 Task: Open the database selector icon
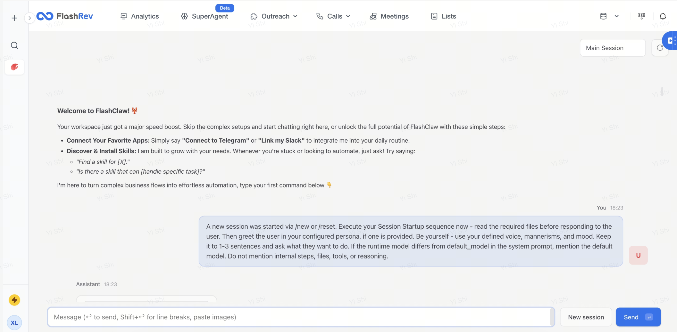point(603,16)
